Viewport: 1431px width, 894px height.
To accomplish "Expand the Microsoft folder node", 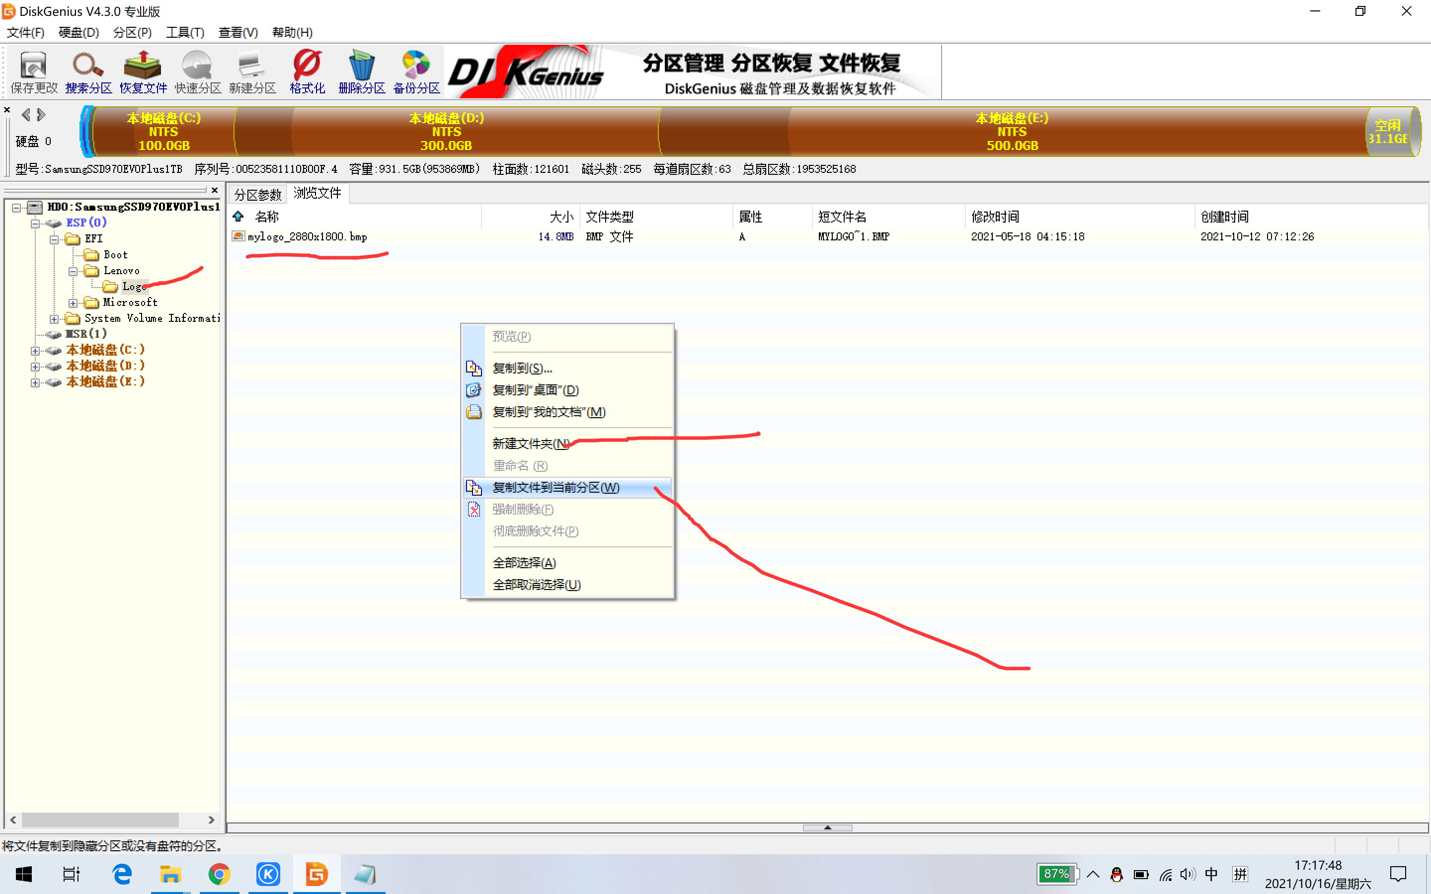I will point(74,303).
